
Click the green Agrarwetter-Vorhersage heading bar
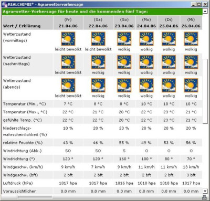(102, 12)
